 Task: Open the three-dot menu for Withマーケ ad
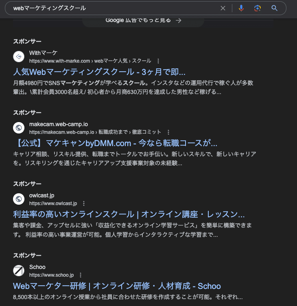pos(158,61)
